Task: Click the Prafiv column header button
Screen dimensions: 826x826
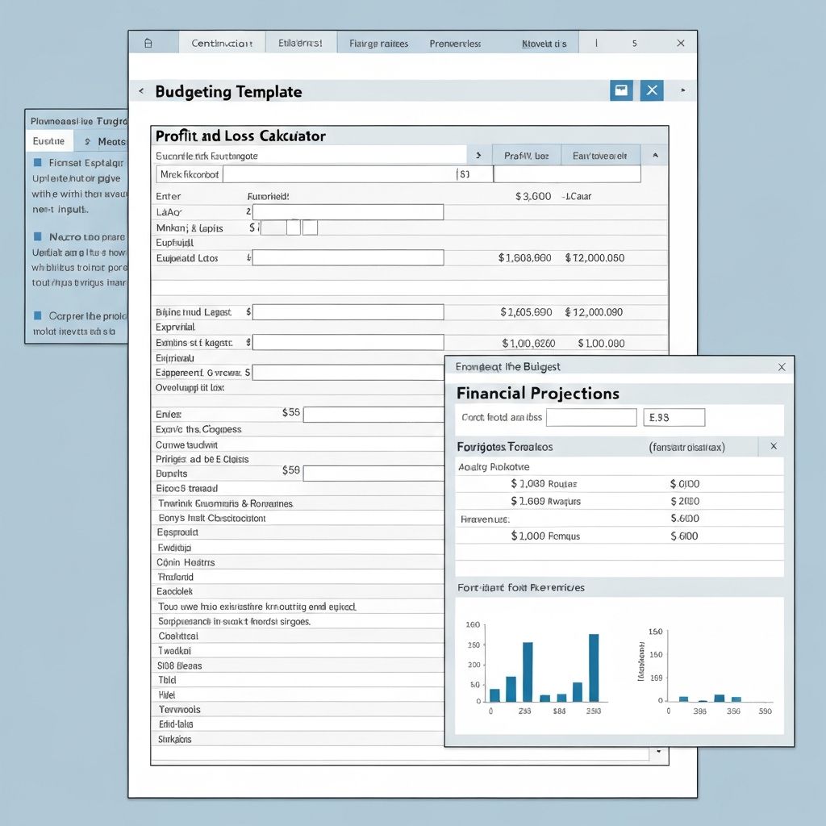Action: tap(526, 155)
